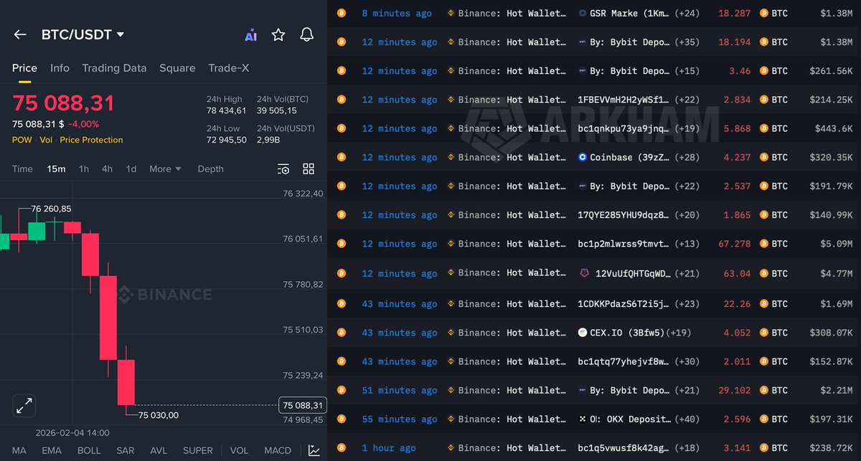
Task: Open the Square tab
Action: click(x=177, y=68)
